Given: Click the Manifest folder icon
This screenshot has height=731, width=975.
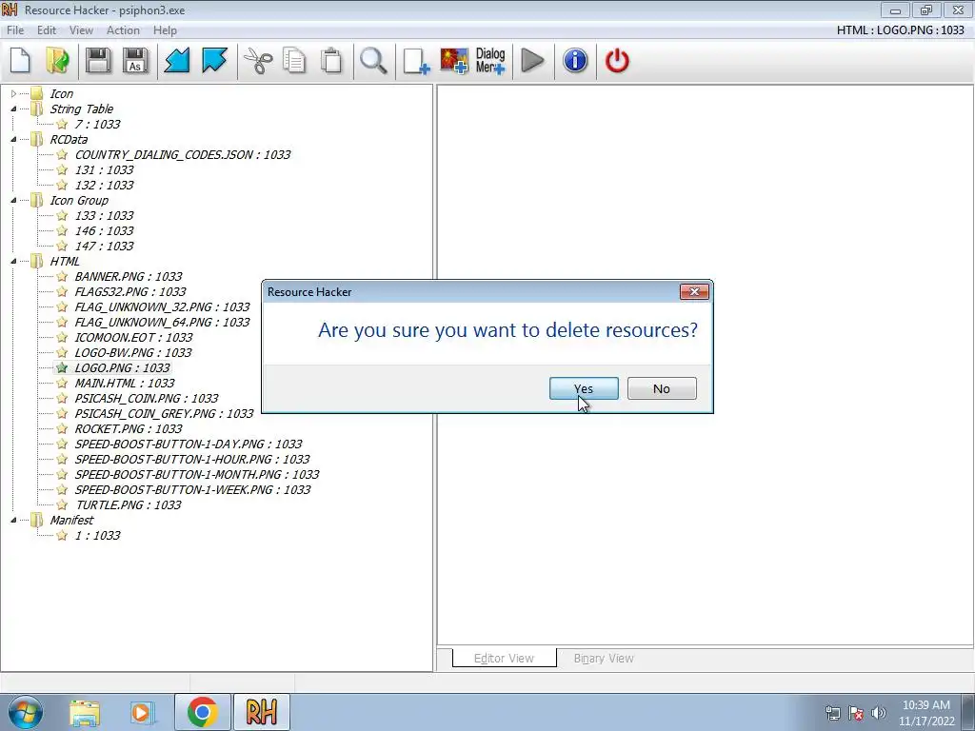Looking at the screenshot, I should pyautogui.click(x=37, y=520).
